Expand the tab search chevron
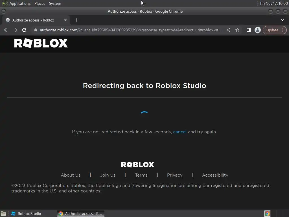The image size is (289, 217). (282, 20)
